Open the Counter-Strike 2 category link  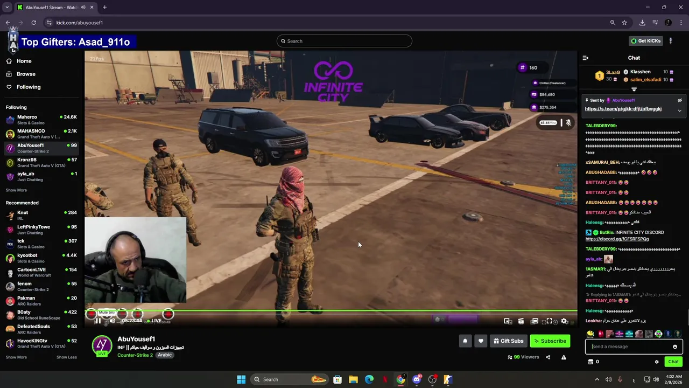(x=135, y=355)
